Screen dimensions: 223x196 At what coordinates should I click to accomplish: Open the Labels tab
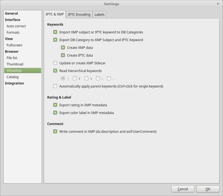[99, 15]
